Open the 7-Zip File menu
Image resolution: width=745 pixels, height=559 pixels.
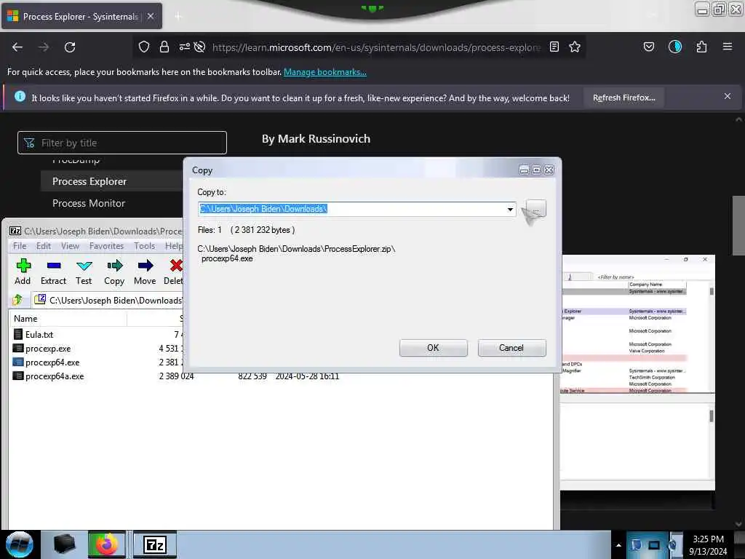[x=20, y=246]
